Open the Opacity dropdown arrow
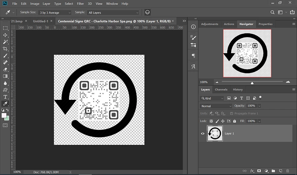This screenshot has height=175, width=297. point(259,106)
